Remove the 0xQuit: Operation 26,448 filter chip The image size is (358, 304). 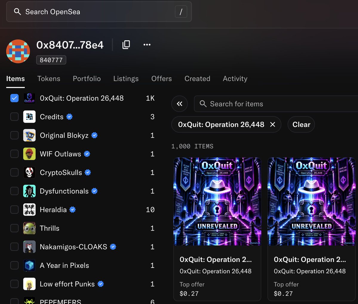(272, 125)
